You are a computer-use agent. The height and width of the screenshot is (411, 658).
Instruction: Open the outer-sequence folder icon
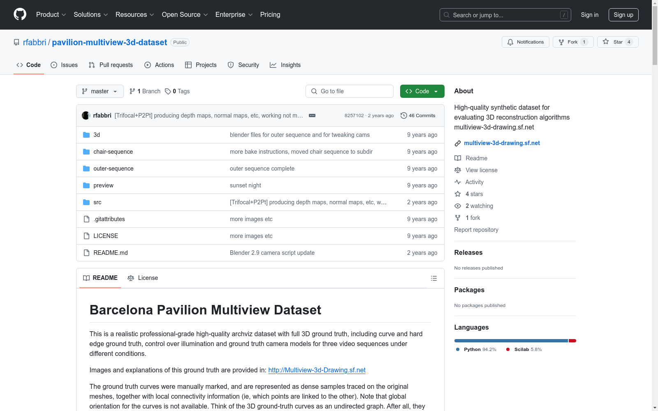point(86,169)
